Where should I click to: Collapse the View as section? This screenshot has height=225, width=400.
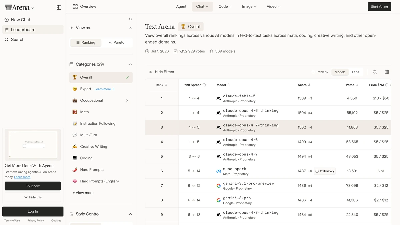(x=130, y=28)
